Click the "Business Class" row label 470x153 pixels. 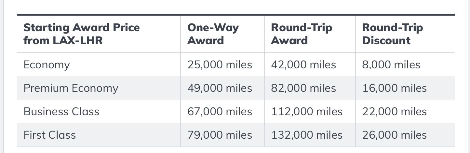tap(61, 112)
